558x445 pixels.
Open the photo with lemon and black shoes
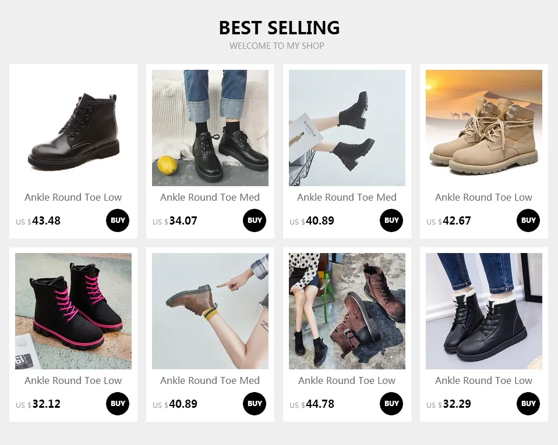click(x=210, y=128)
